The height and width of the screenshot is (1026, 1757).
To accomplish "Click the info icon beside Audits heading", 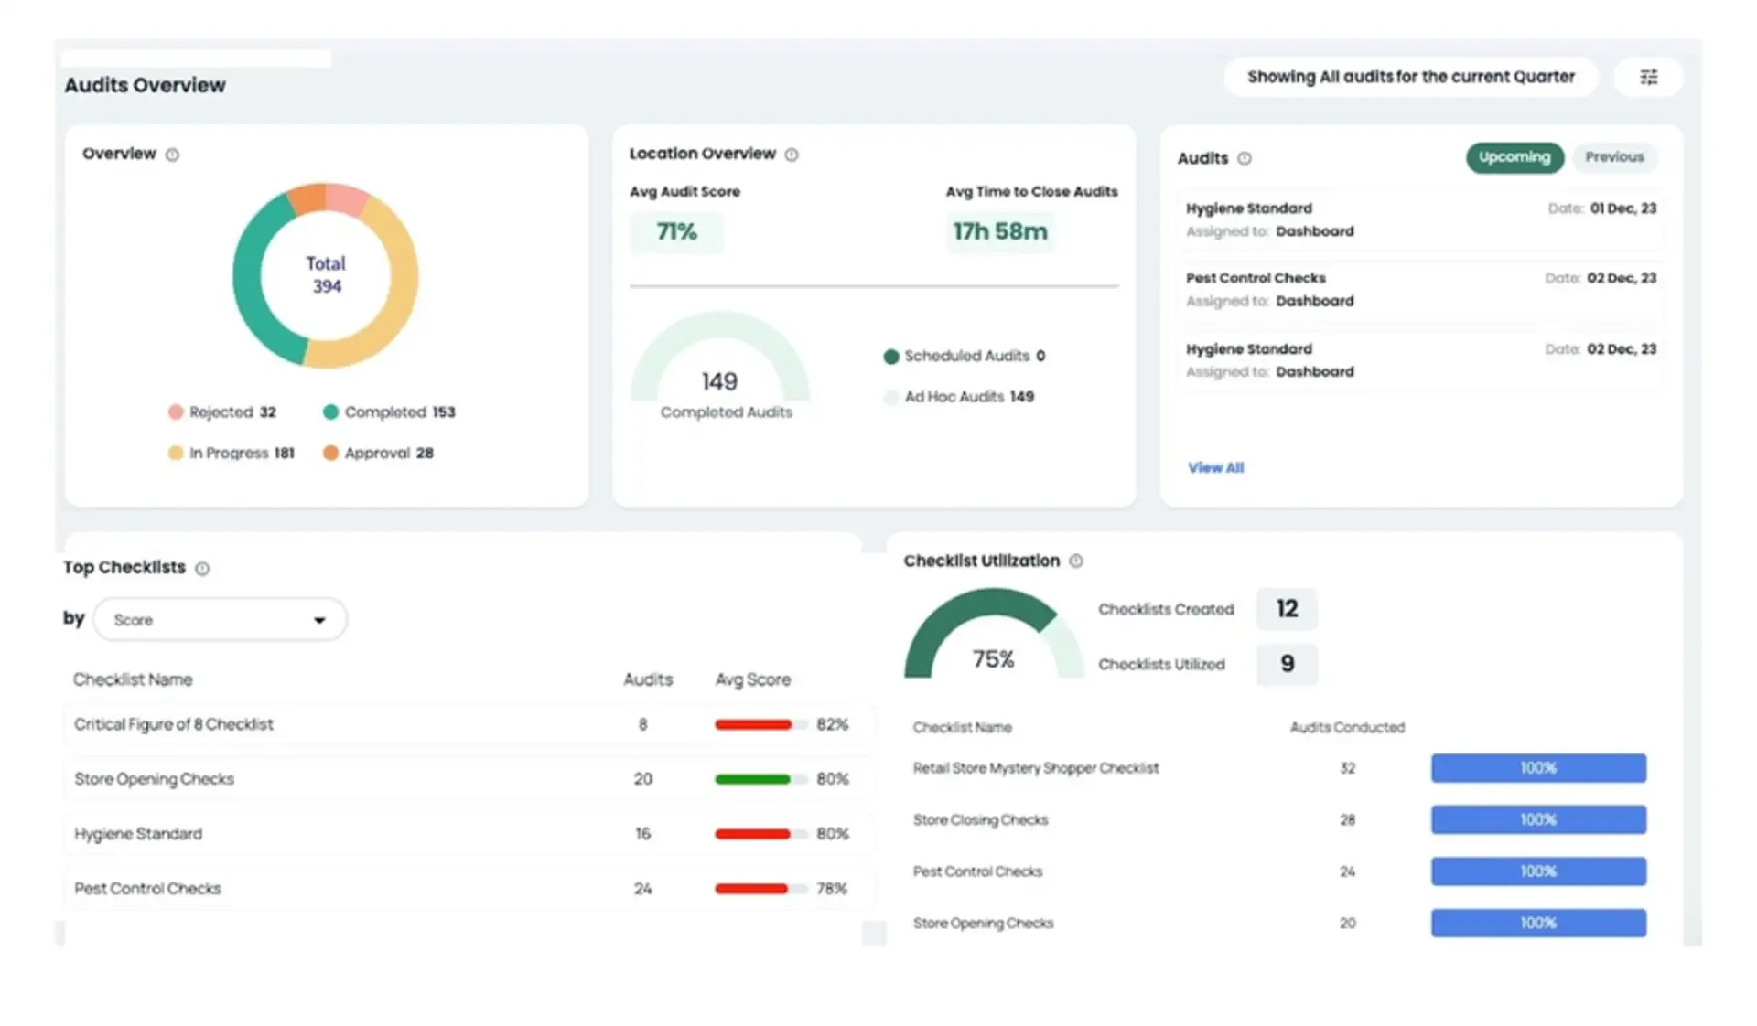I will click(1245, 158).
